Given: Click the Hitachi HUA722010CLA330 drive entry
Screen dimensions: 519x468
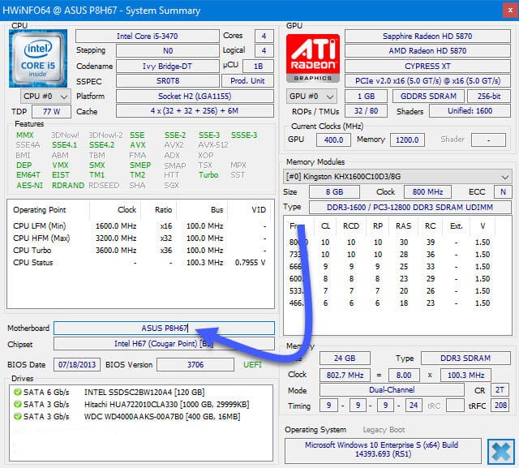Looking at the screenshot, I should coord(166,405).
